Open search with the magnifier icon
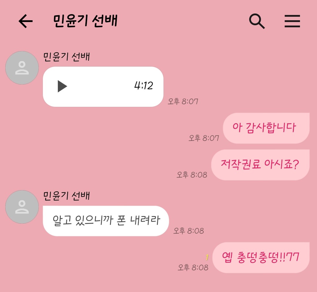This screenshot has width=317, height=292. pyautogui.click(x=257, y=21)
